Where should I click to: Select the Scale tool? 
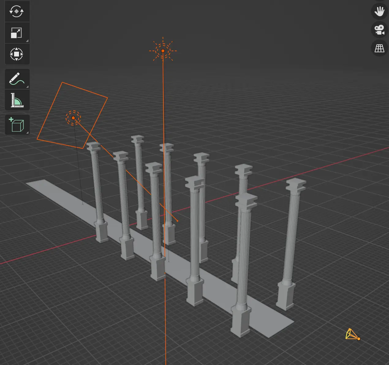tap(17, 33)
